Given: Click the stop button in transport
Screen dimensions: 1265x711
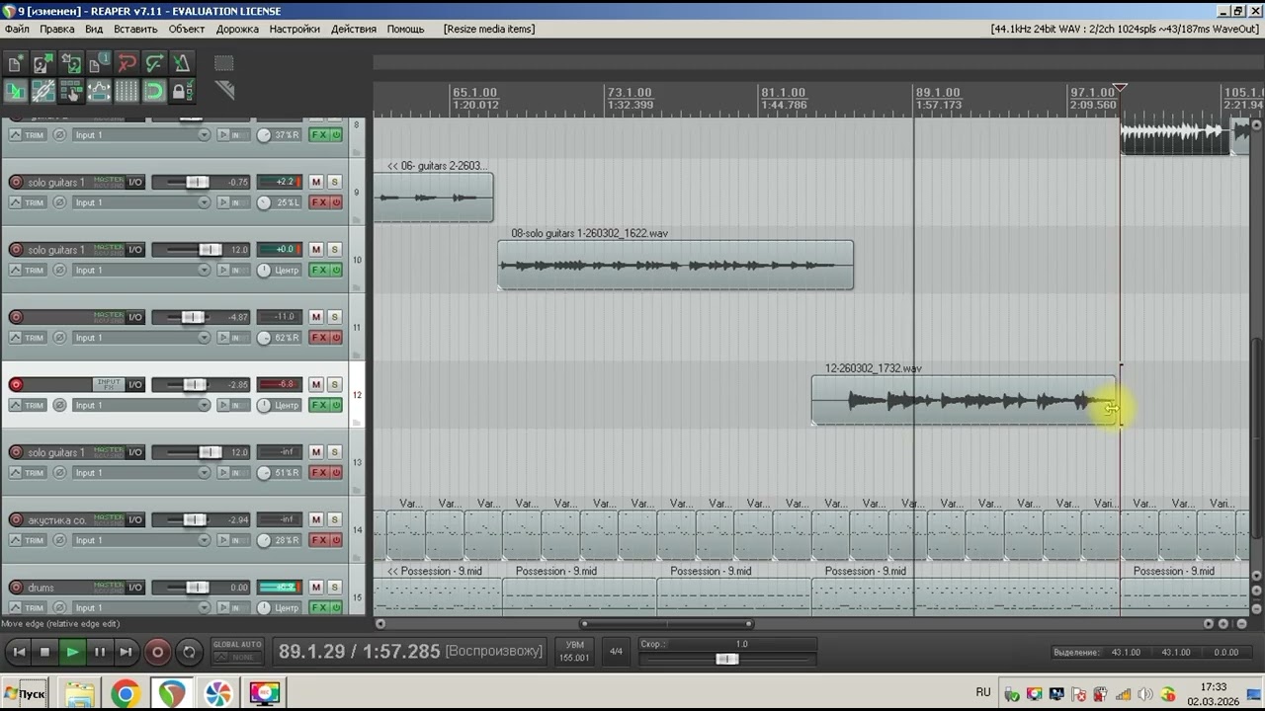Looking at the screenshot, I should click(44, 652).
